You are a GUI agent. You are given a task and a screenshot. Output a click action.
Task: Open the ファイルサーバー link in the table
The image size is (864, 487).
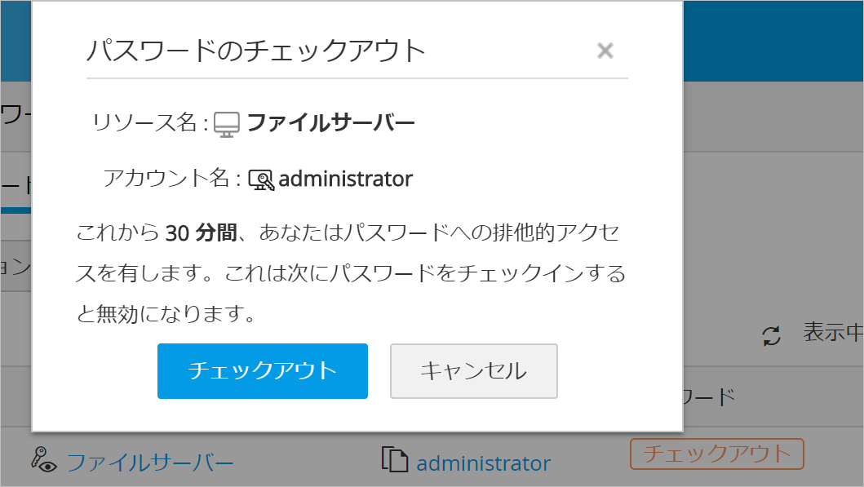pos(150,463)
